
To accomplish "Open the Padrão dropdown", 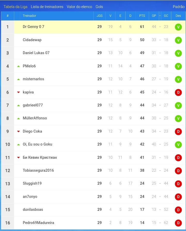I will tap(179, 7).
